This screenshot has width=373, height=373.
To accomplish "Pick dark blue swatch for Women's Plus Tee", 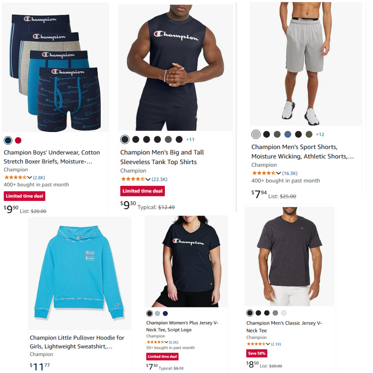I will [165, 314].
